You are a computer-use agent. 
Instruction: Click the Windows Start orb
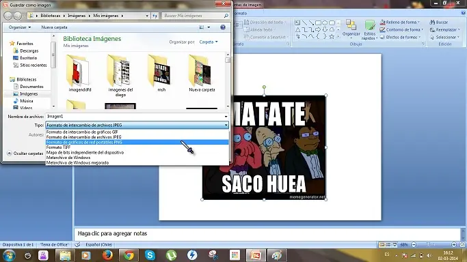[x=9, y=255]
